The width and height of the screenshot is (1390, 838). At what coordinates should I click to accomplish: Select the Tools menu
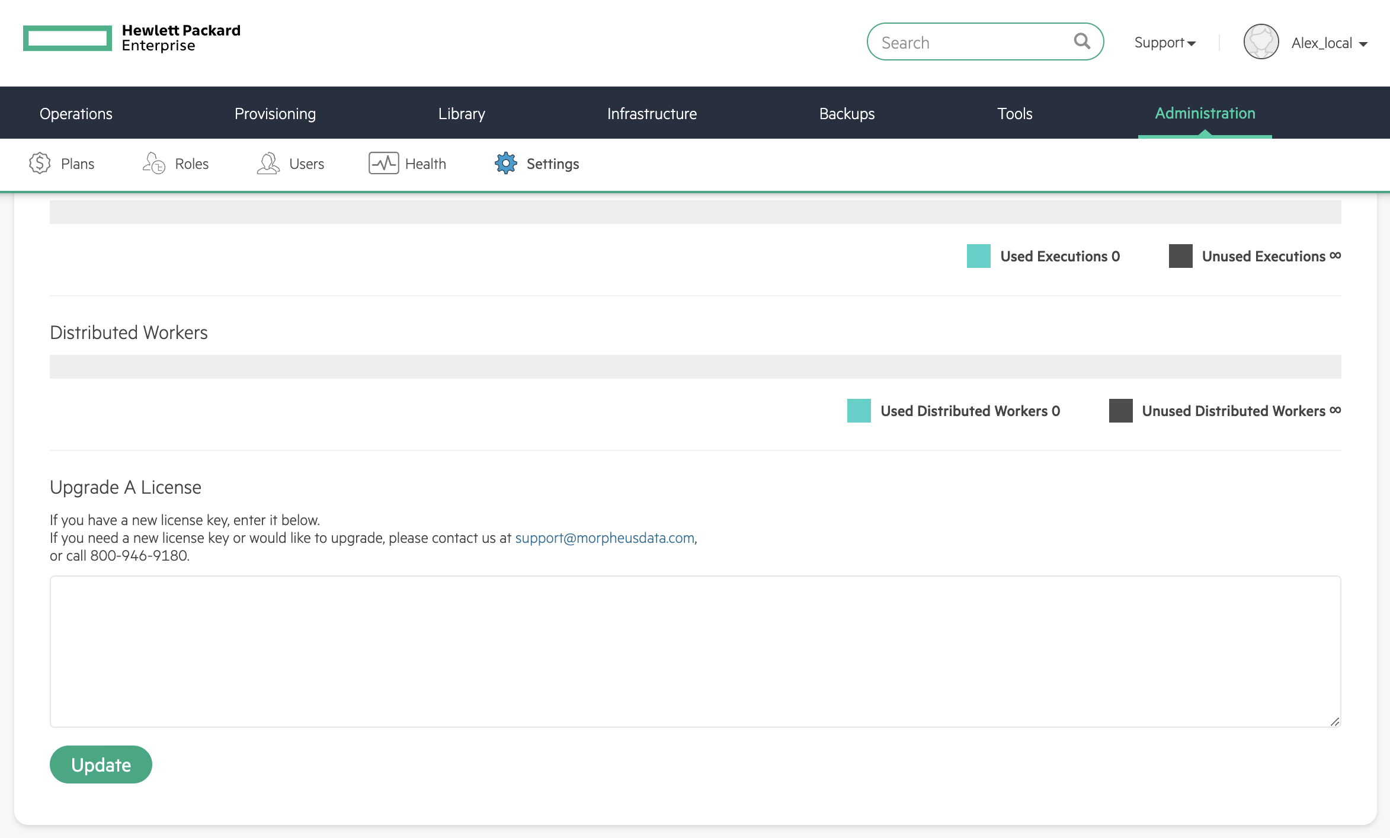[1014, 113]
